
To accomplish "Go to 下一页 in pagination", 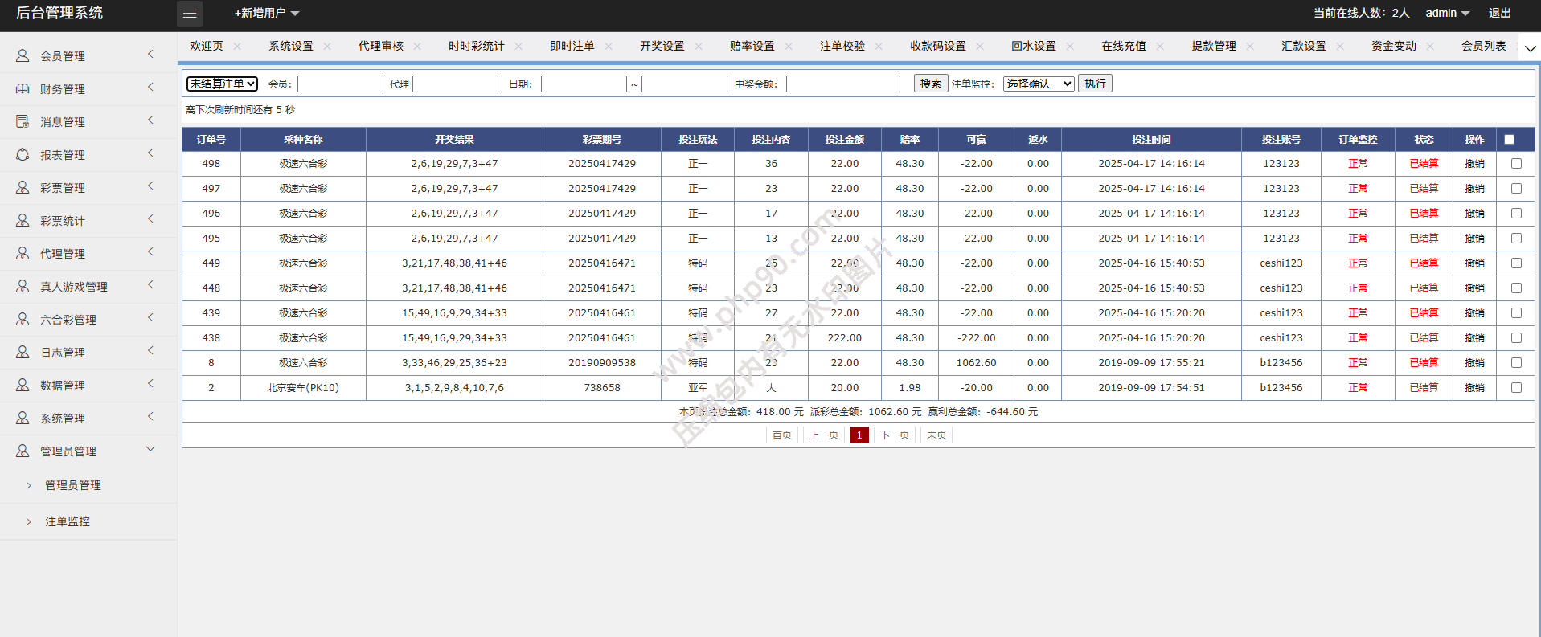I will 895,435.
